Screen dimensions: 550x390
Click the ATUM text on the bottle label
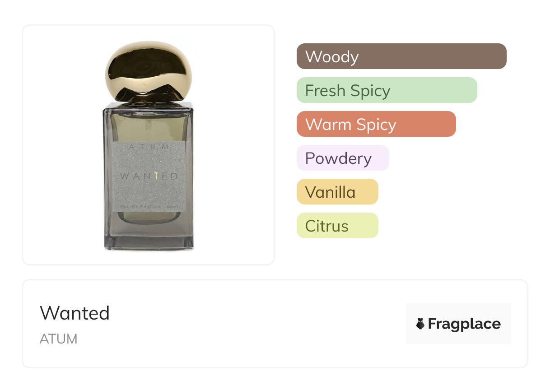tap(149, 147)
